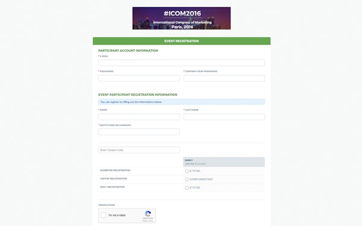362x226 pixels.
Task: Click the Last Name input field
Action: [x=224, y=117]
